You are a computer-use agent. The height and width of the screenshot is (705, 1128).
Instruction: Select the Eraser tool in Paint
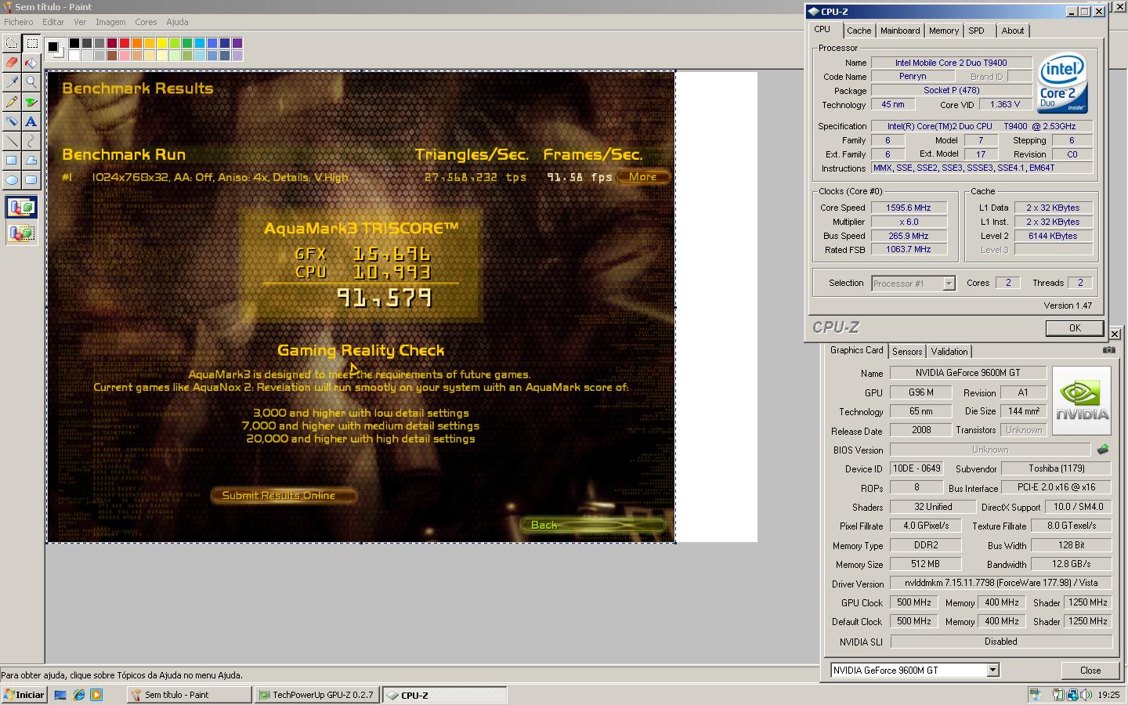tap(12, 63)
